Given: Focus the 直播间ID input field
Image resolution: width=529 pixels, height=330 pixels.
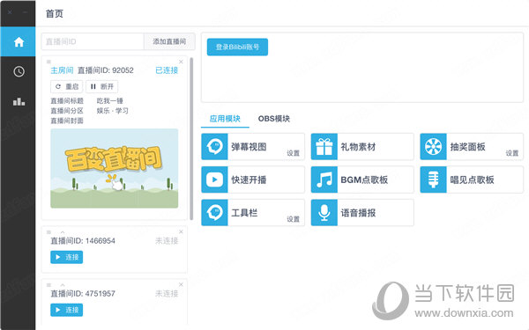Looking at the screenshot, I should click(x=93, y=41).
